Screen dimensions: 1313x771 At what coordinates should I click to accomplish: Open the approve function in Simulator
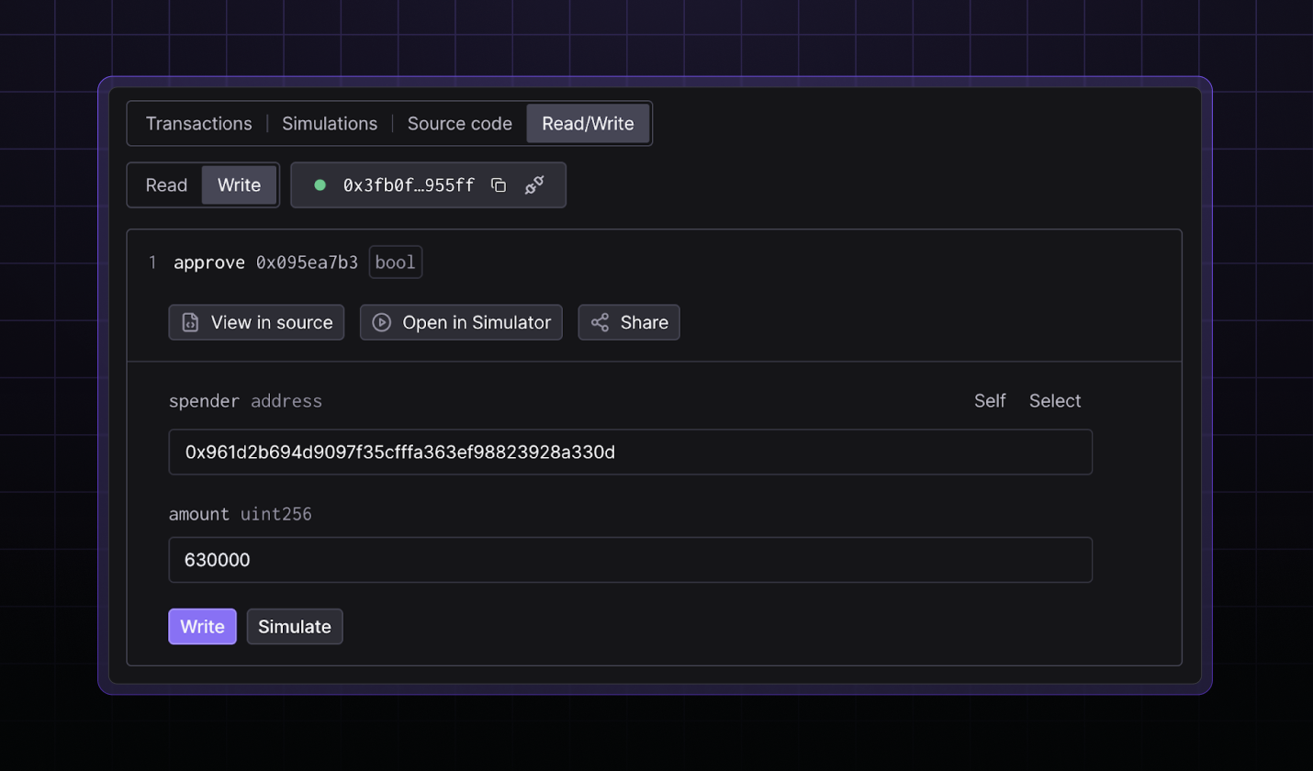click(x=461, y=322)
